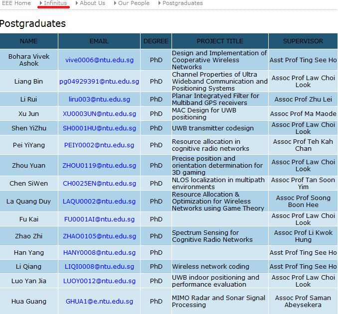Click 'Wireless network coding' project title
Image resolution: width=338 pixels, height=314 pixels.
tap(210, 266)
